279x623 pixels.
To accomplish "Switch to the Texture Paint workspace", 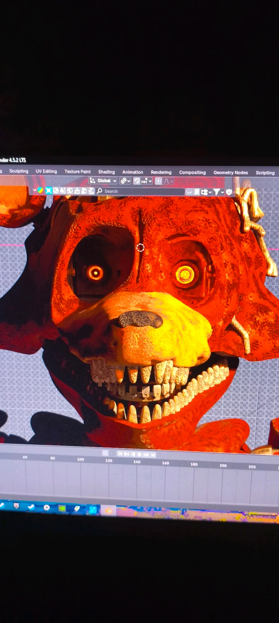I will (x=77, y=172).
